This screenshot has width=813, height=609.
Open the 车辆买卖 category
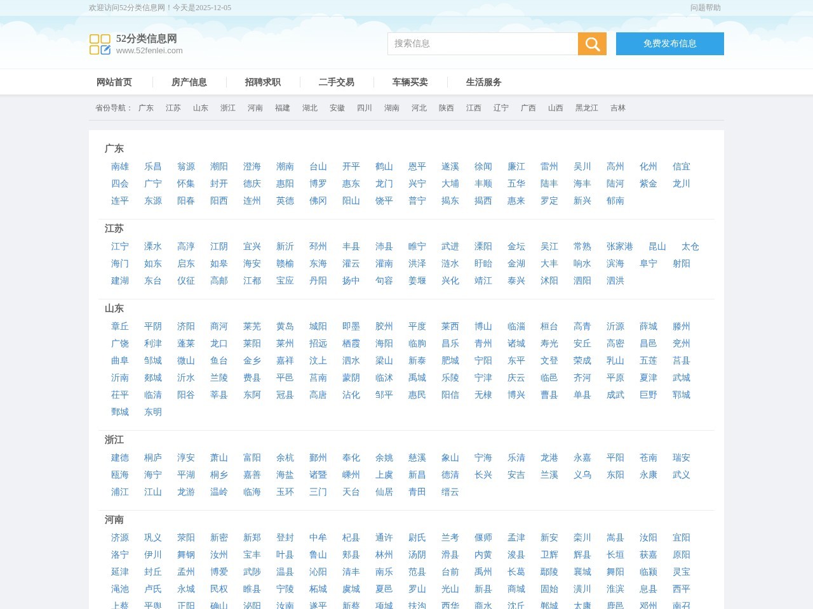410,82
